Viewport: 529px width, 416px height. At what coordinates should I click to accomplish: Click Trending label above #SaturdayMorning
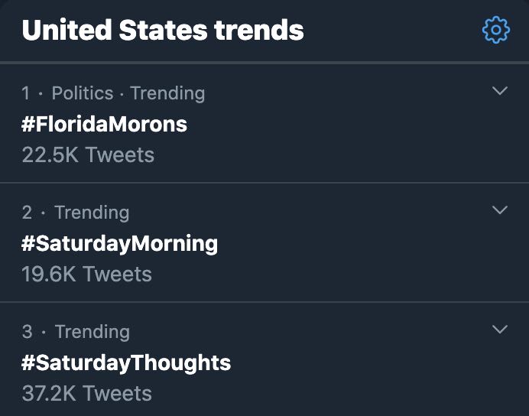click(92, 213)
